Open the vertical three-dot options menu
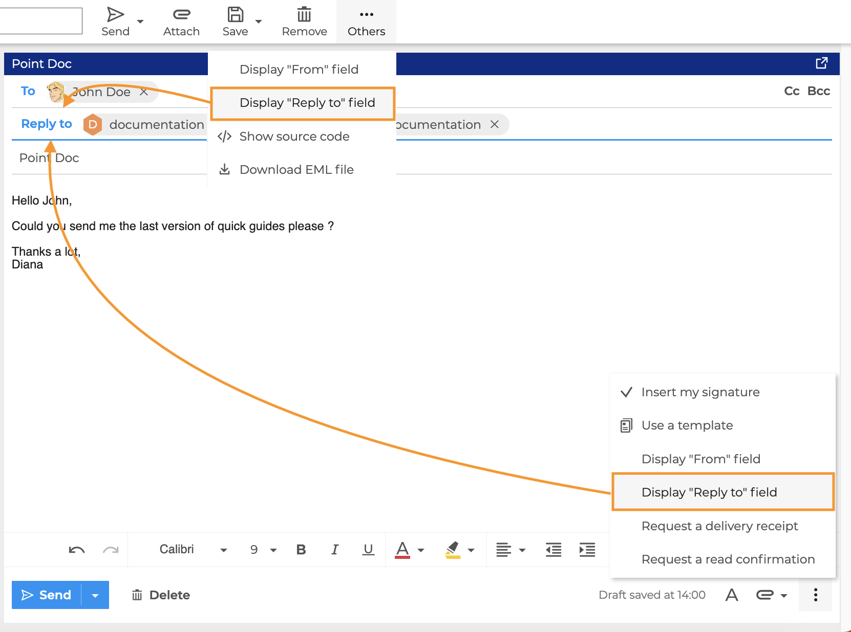 click(x=815, y=595)
